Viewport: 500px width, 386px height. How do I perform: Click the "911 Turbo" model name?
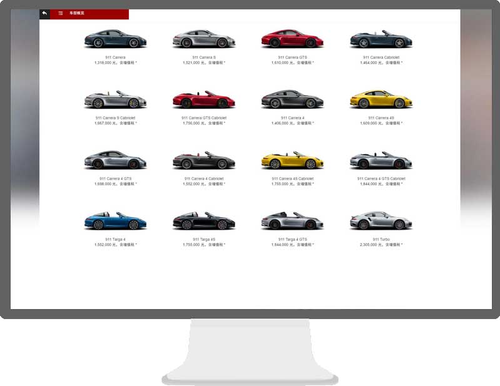381,240
